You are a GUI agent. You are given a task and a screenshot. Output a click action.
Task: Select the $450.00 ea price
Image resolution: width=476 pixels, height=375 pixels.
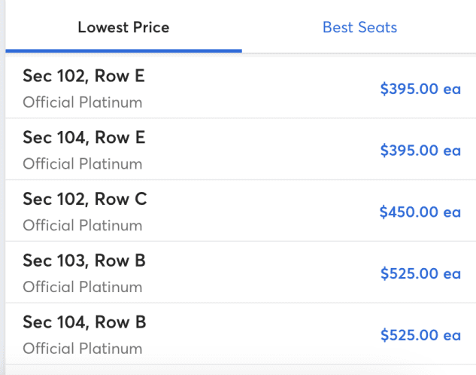[x=420, y=212]
